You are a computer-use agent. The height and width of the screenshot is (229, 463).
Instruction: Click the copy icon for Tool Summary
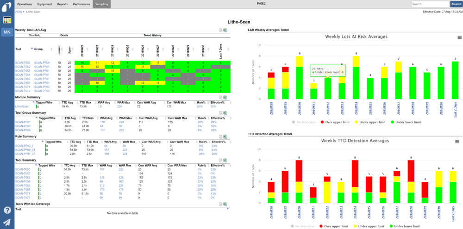221,160
